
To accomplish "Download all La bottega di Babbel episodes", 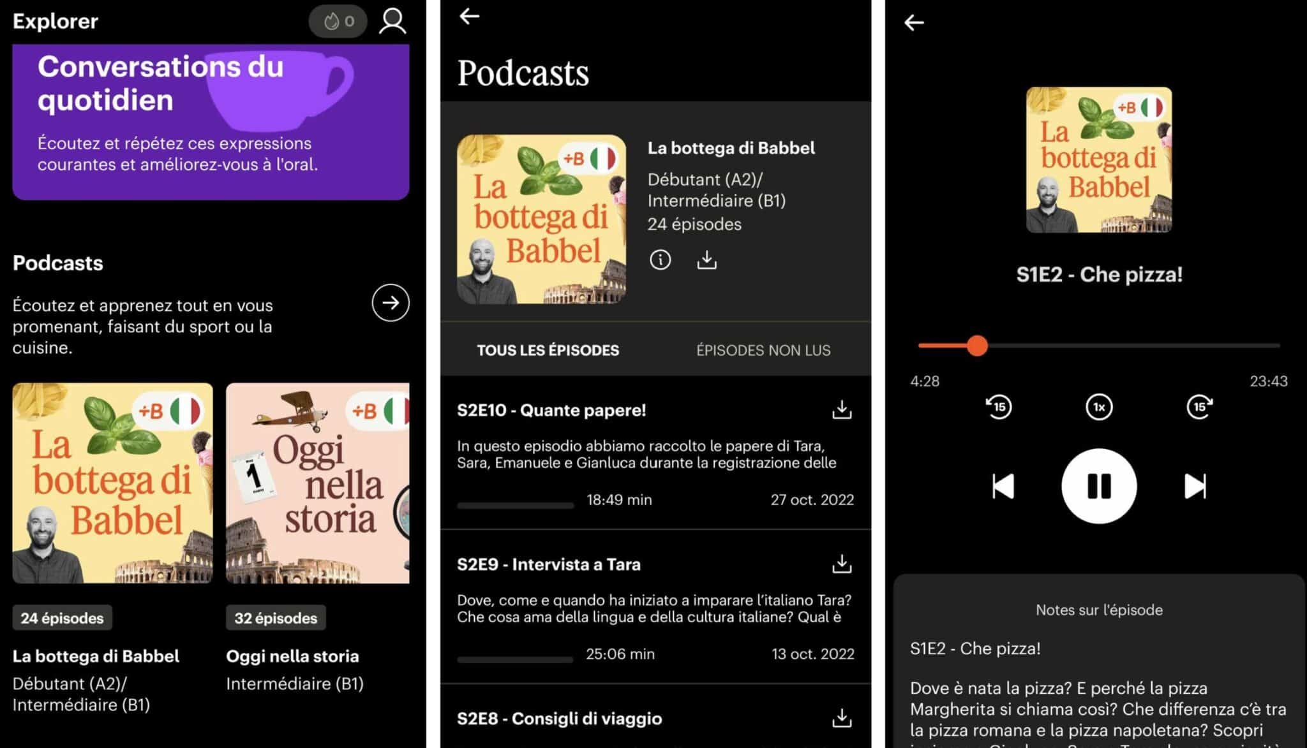I will tap(706, 260).
